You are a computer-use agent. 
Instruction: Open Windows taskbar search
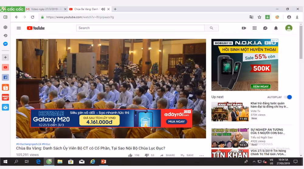coord(16,162)
